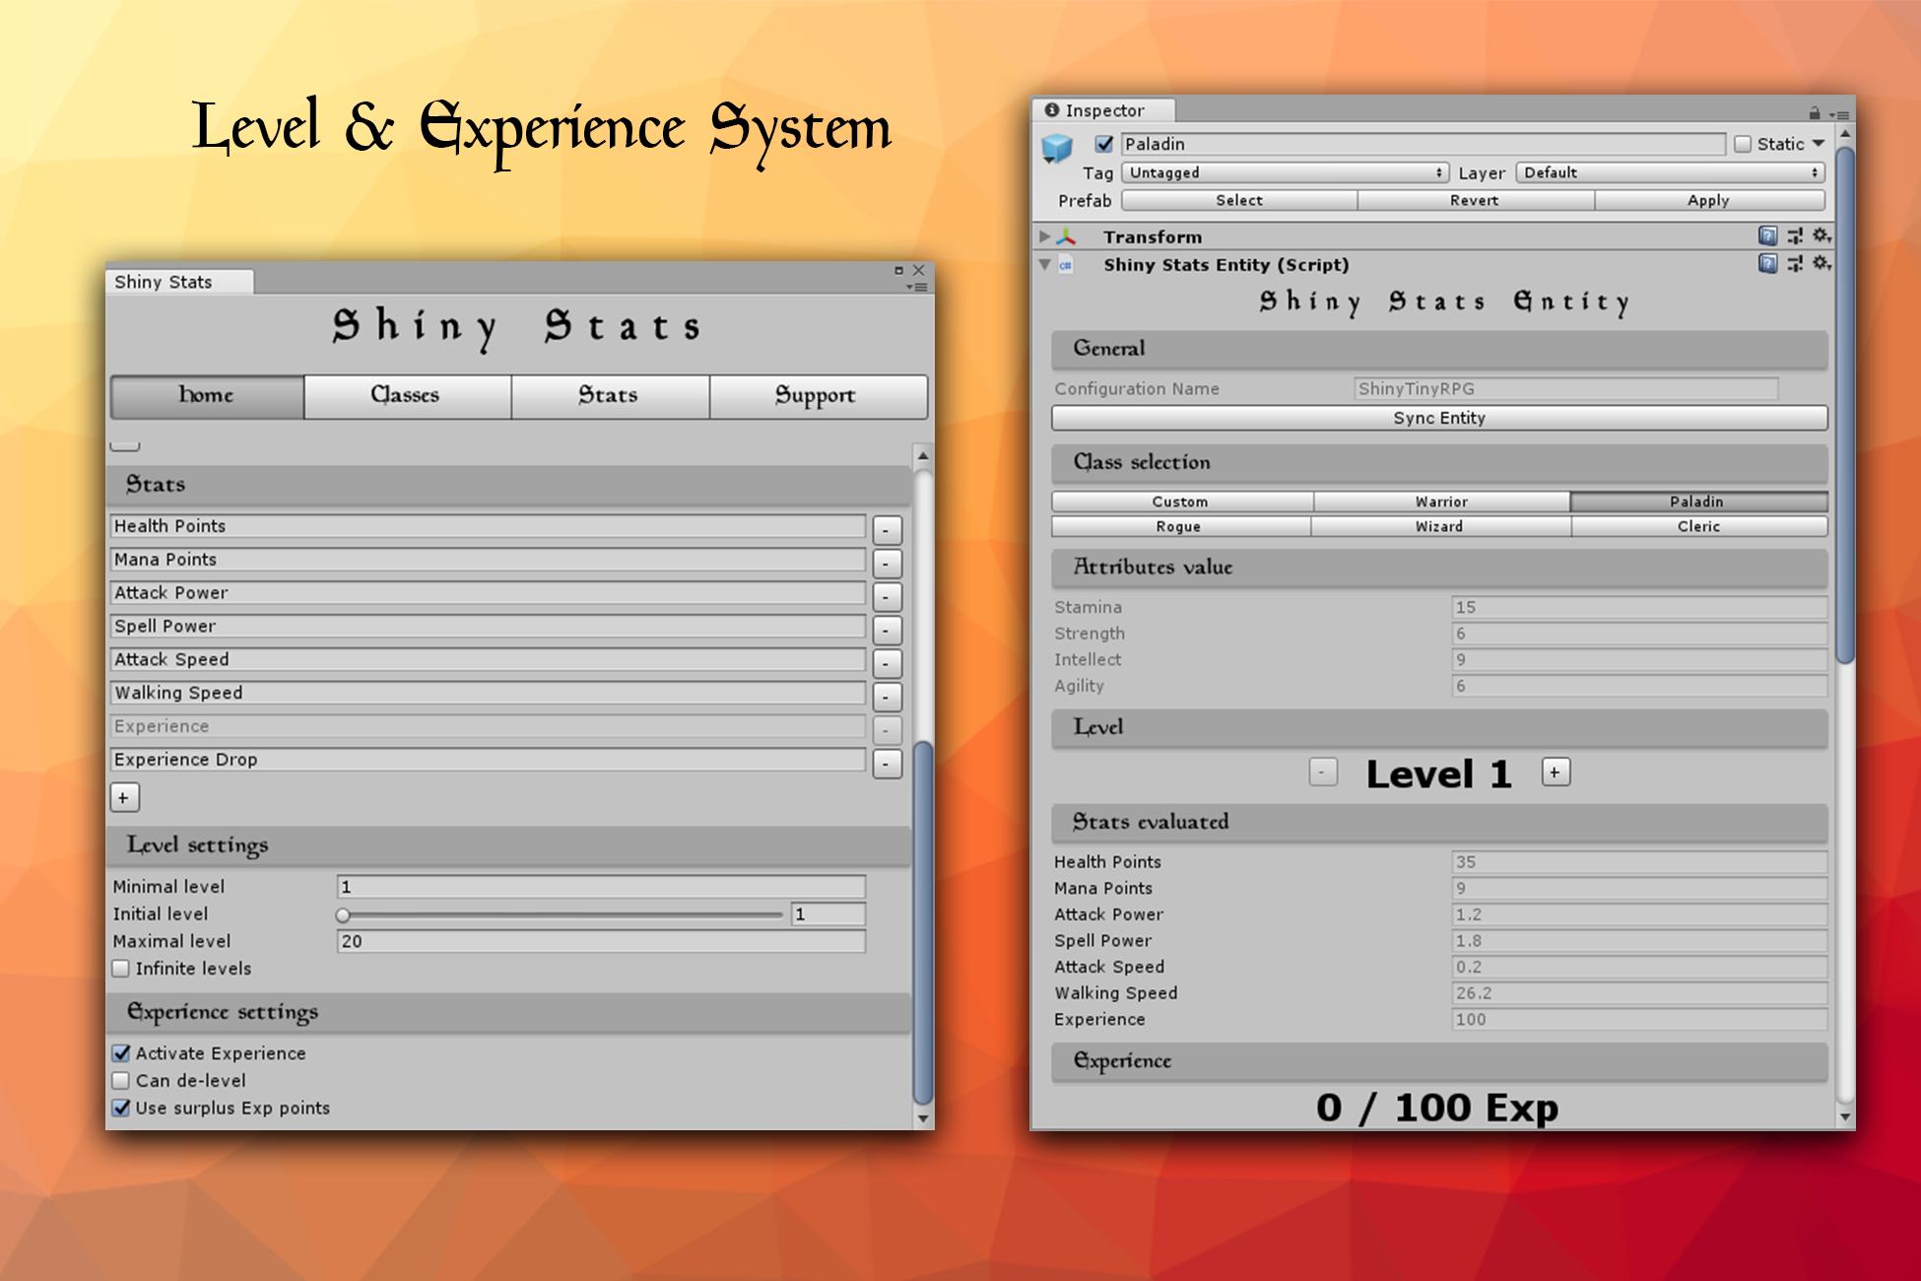Add a new stat with plus button
This screenshot has width=1921, height=1281.
(x=124, y=798)
